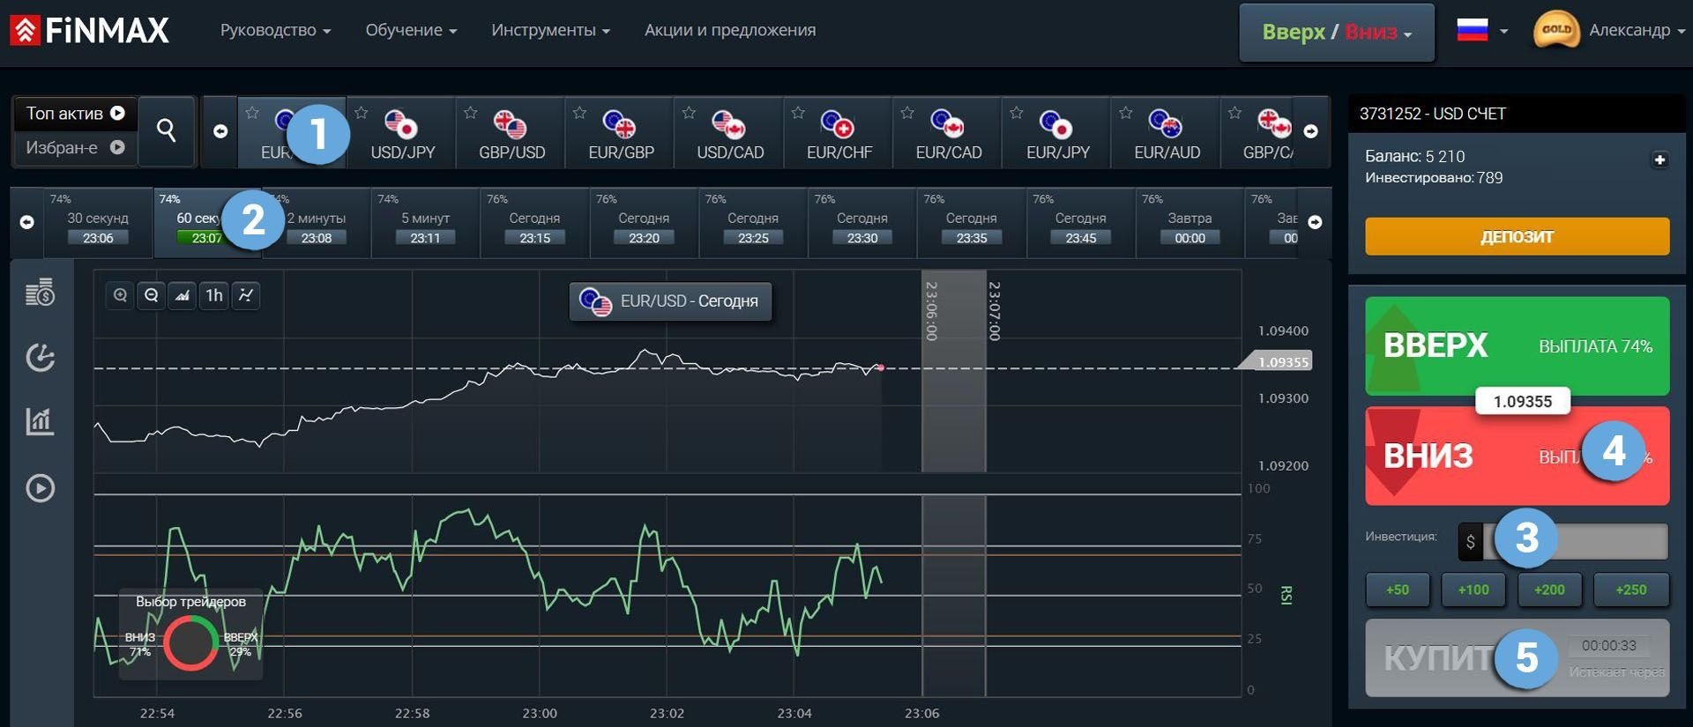This screenshot has width=1693, height=727.
Task: Favorite EUR/JPY with star
Action: (1017, 113)
